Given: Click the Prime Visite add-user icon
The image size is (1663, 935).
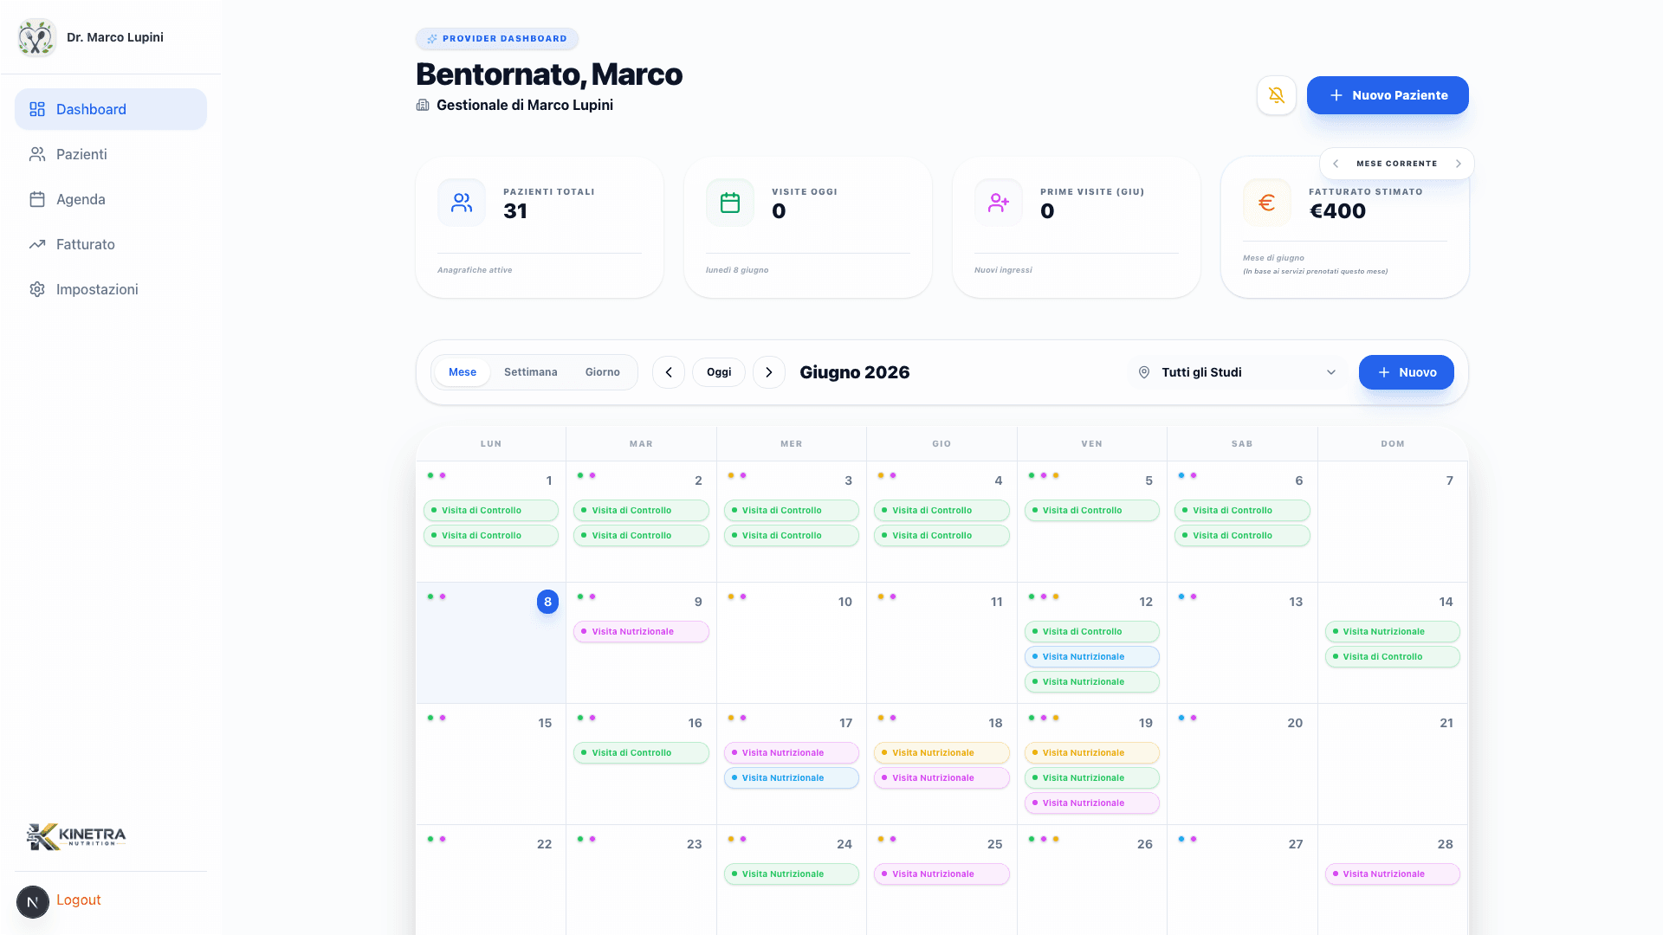Looking at the screenshot, I should coord(999,203).
